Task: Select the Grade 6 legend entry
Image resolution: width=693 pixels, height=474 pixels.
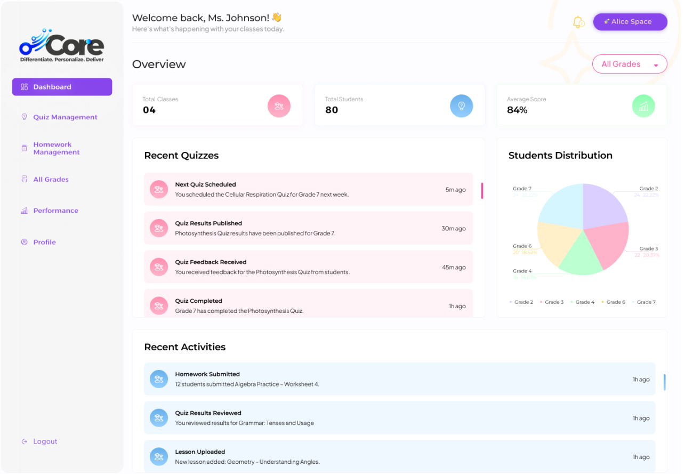Action: [613, 302]
